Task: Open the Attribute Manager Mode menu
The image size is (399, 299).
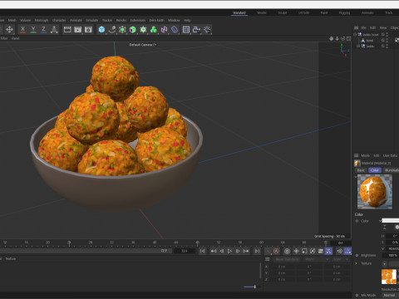Action: 365,155
